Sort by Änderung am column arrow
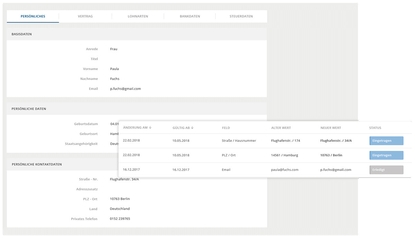The height and width of the screenshot is (238, 415). [x=150, y=128]
